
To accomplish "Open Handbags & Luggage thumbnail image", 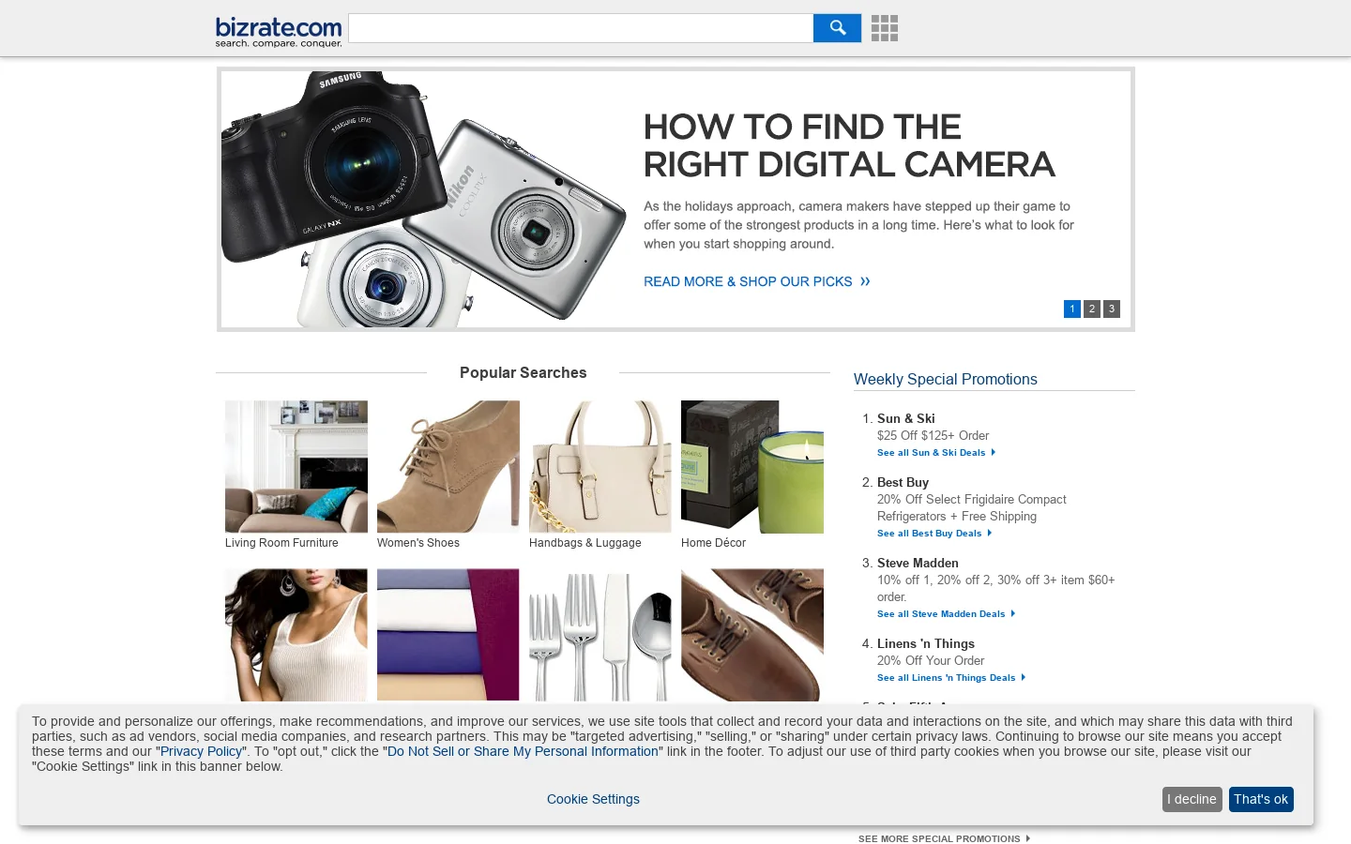I will [x=600, y=467].
